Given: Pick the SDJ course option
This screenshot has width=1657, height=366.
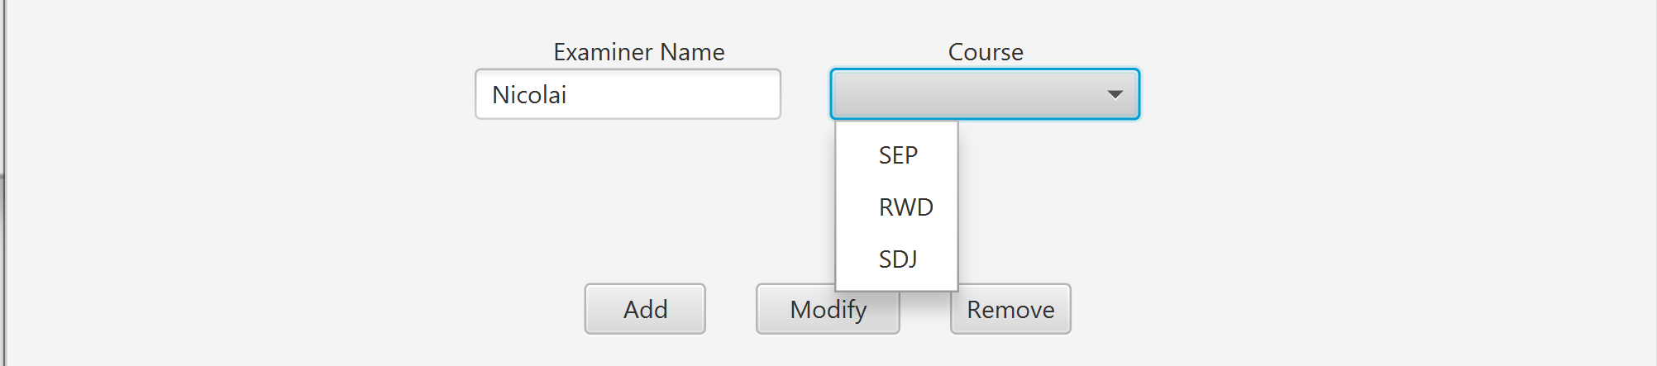Looking at the screenshot, I should click(898, 259).
